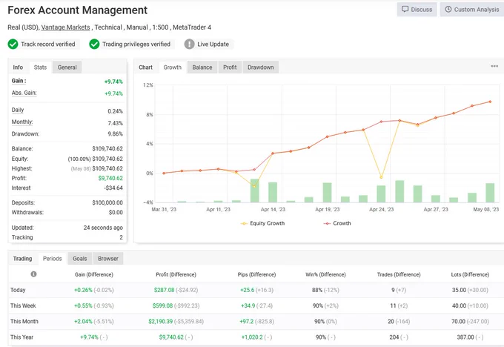Toggle Growth series in chart legend

click(337, 223)
